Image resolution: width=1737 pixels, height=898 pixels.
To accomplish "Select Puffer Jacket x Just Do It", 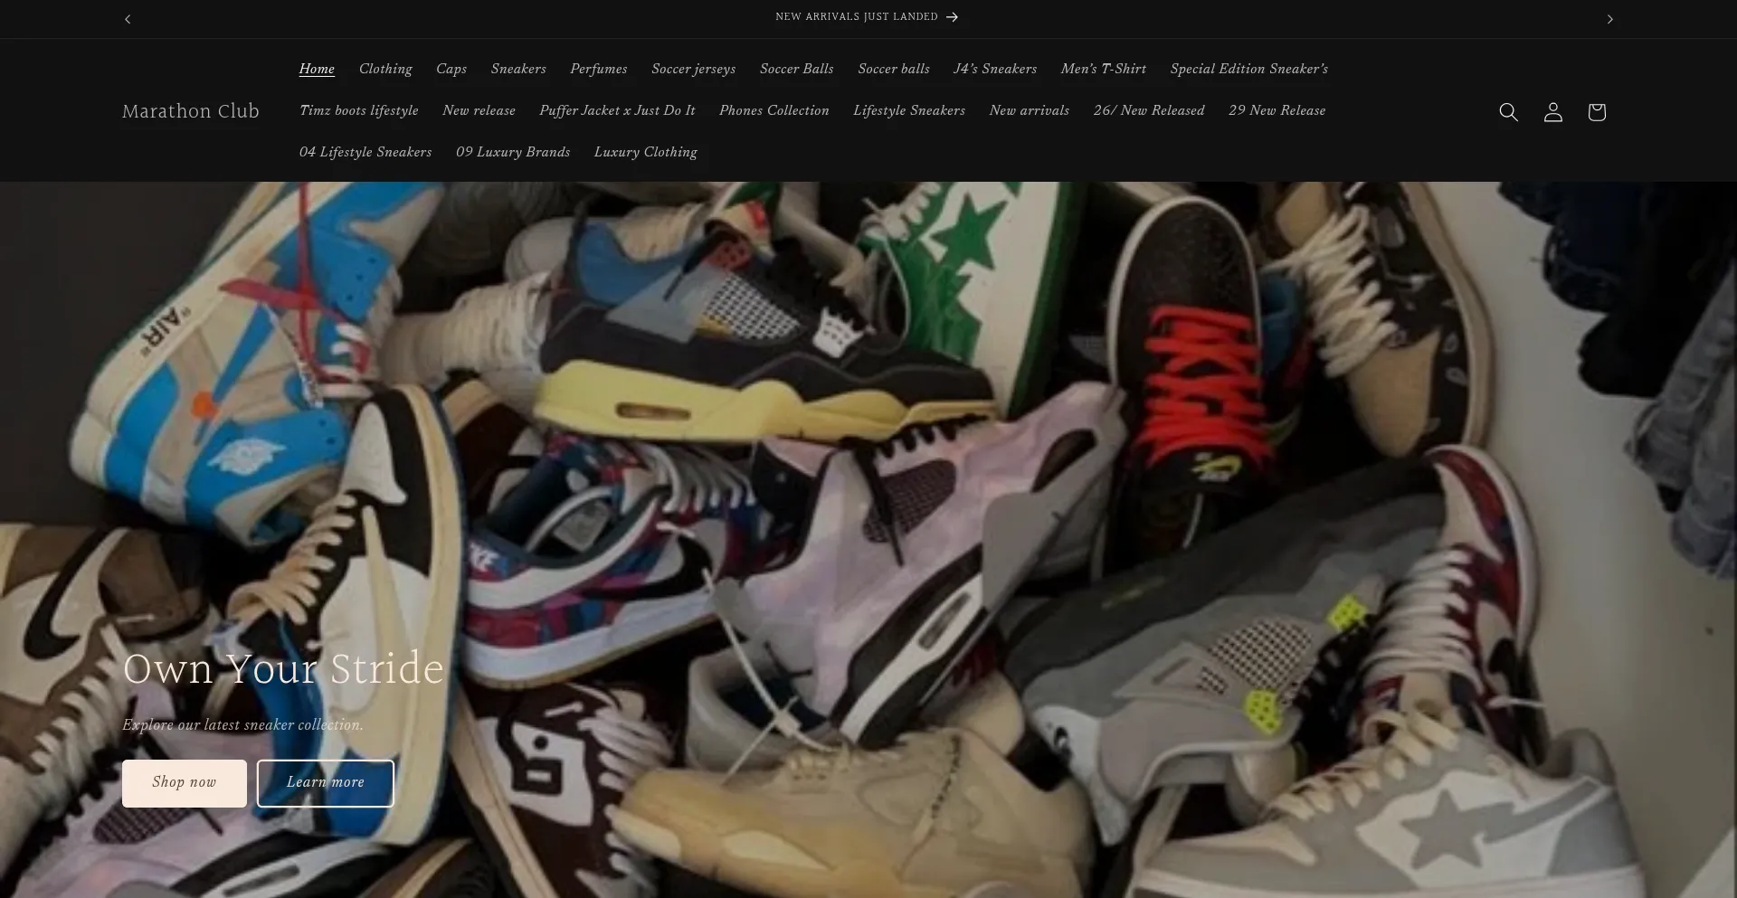I will pos(617,110).
